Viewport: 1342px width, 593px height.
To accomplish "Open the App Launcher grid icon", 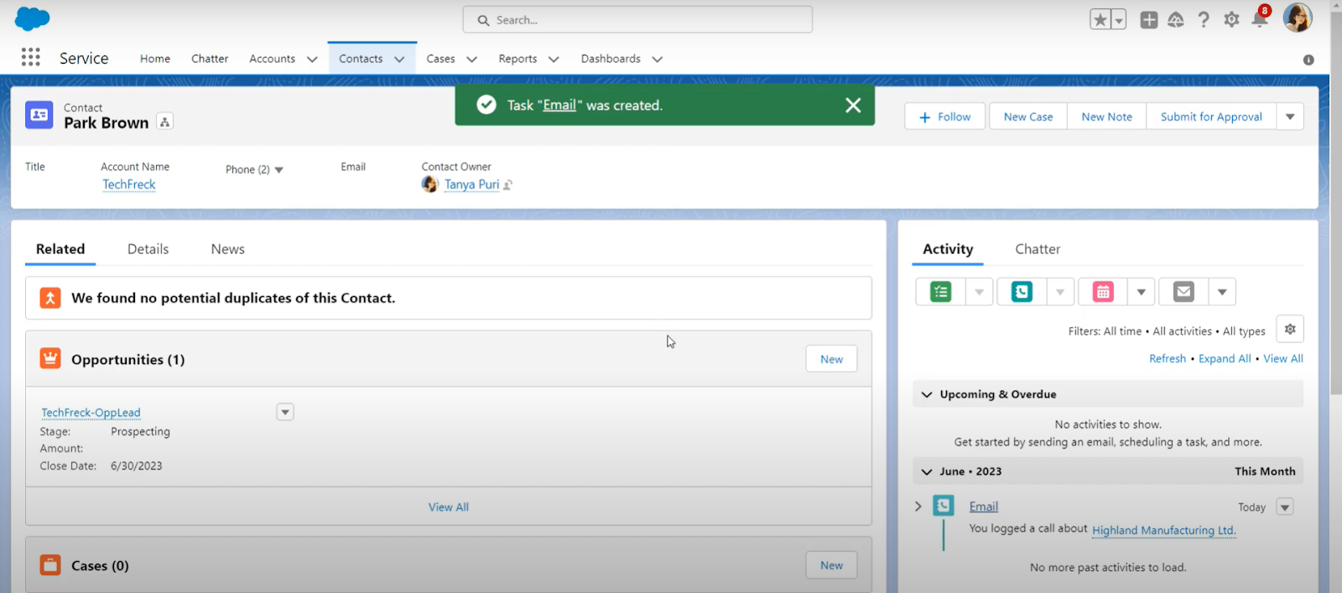I will click(31, 57).
